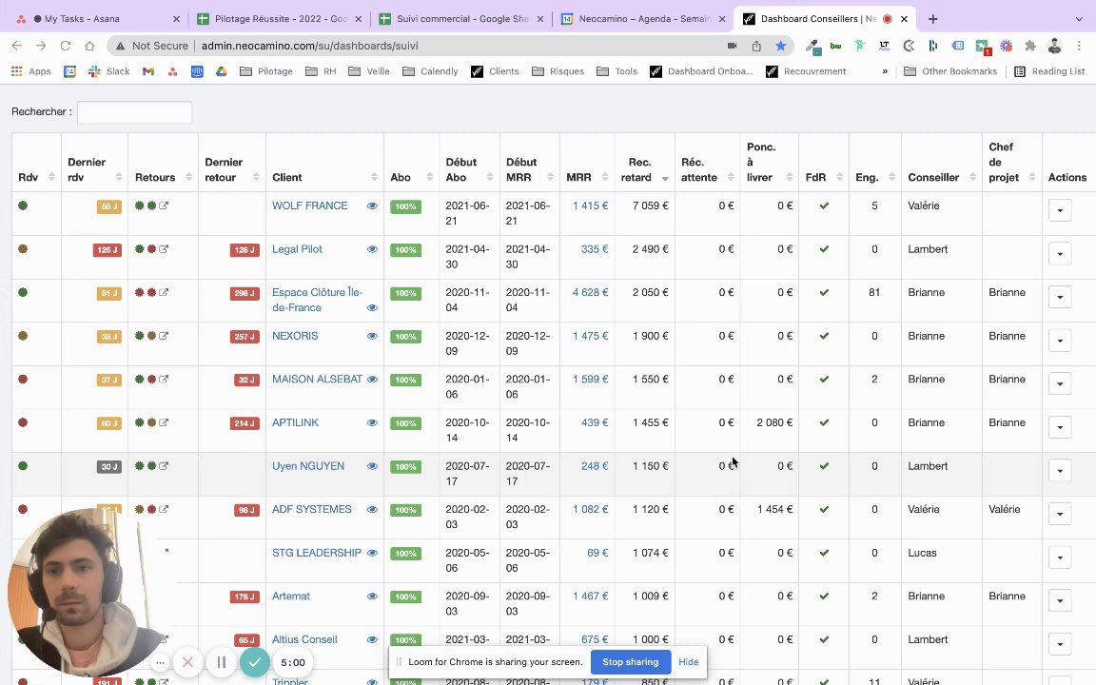This screenshot has width=1096, height=685.
Task: Open the Actions dropdown for MAISON ALSEBAT row
Action: point(1060,383)
